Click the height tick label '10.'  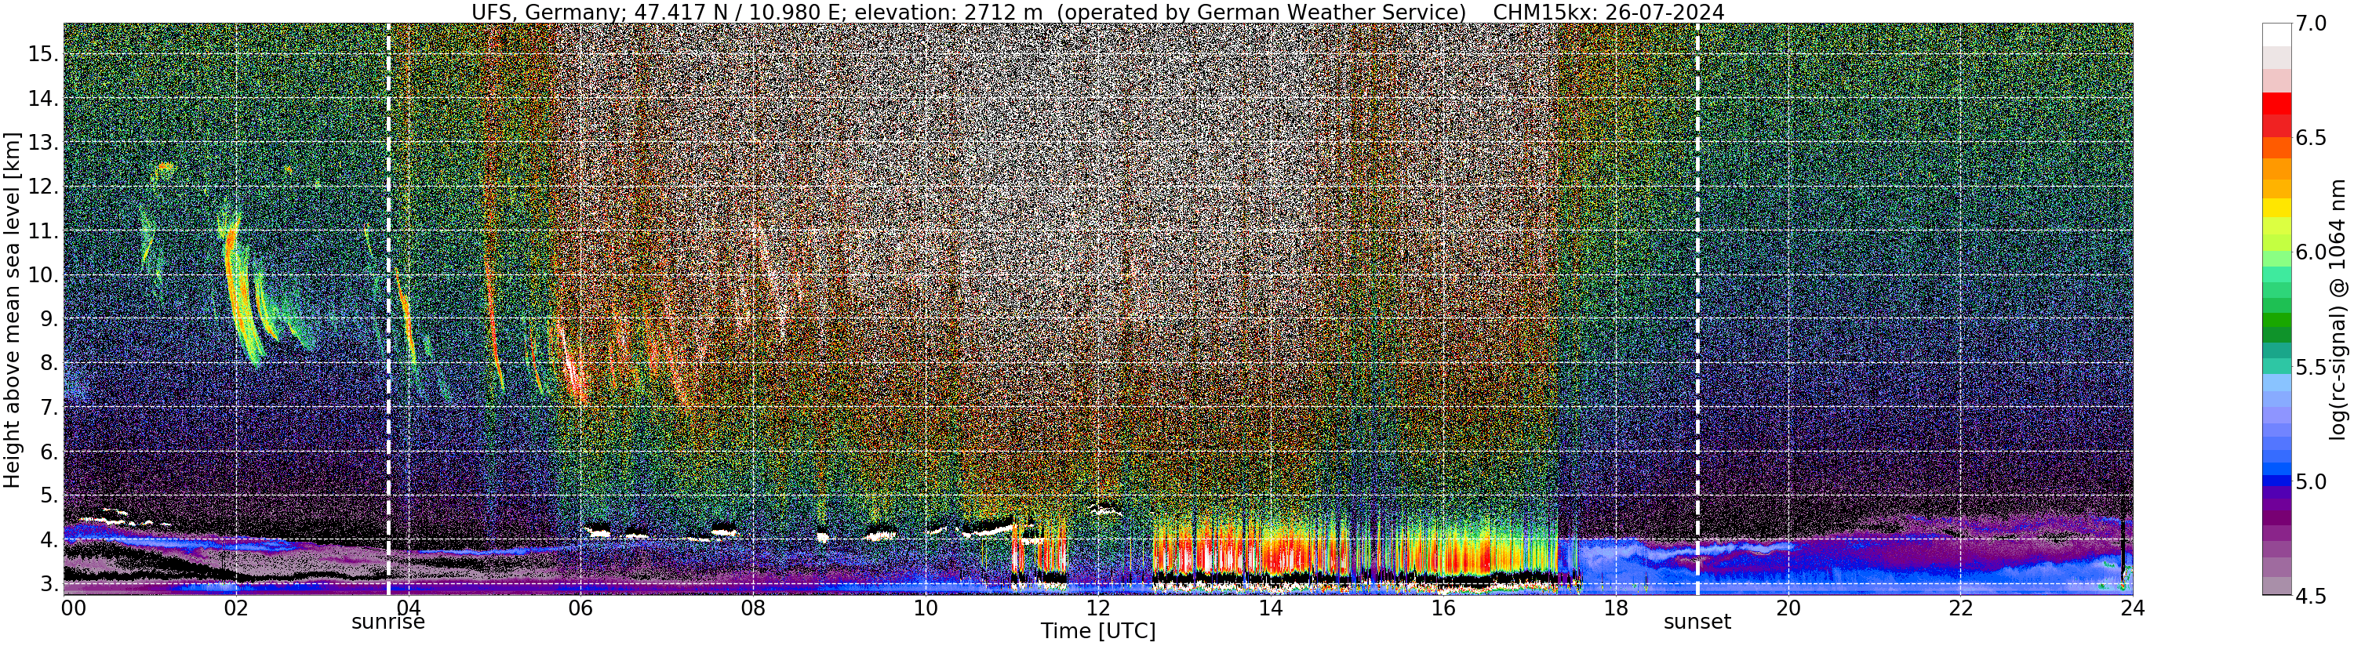coord(43,275)
